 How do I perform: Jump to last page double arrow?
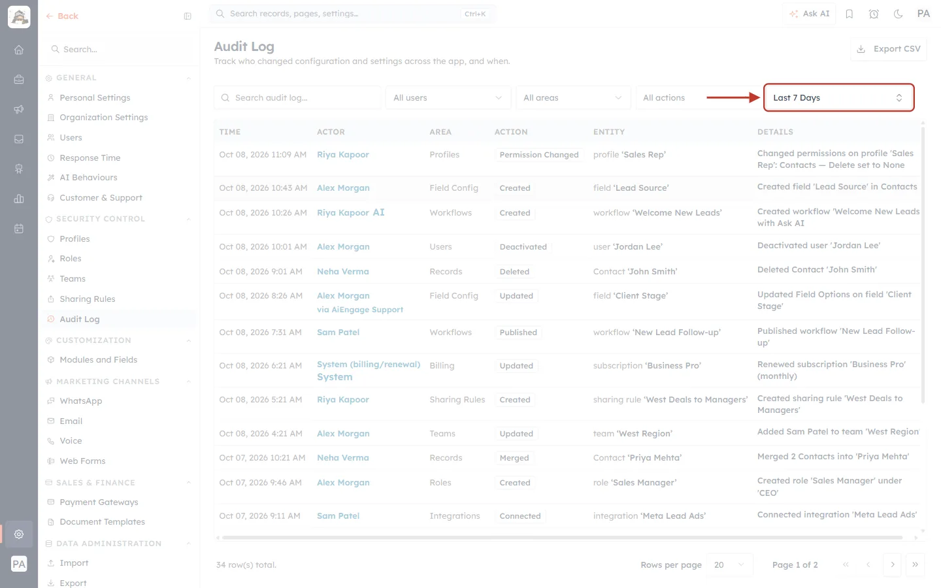916,564
